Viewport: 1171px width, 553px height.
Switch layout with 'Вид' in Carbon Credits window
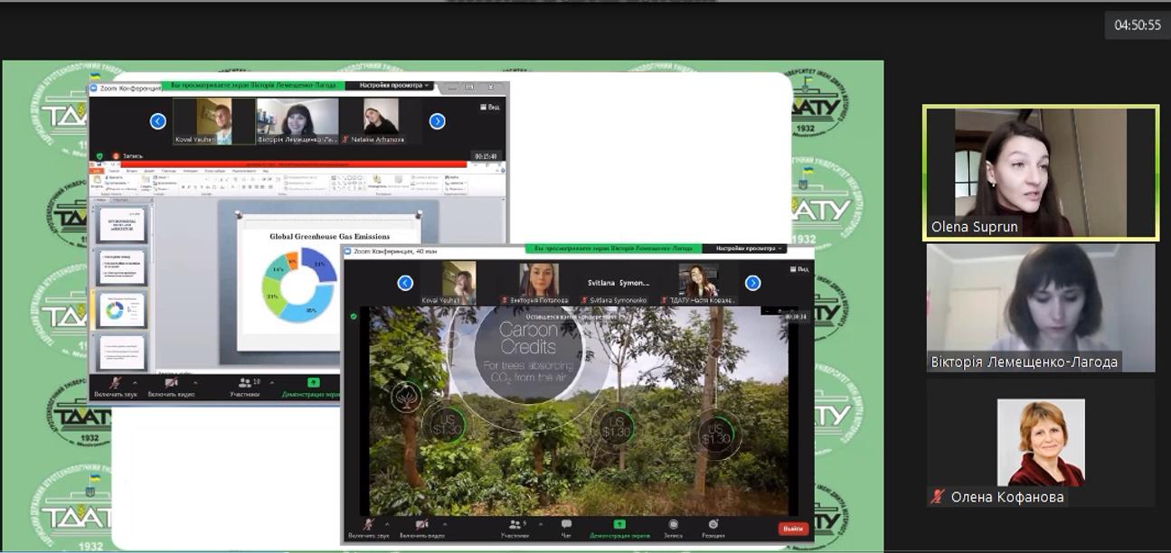[x=799, y=268]
